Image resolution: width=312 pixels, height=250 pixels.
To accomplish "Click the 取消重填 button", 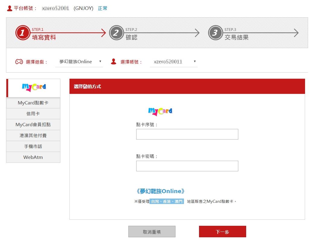I will [x=152, y=232].
